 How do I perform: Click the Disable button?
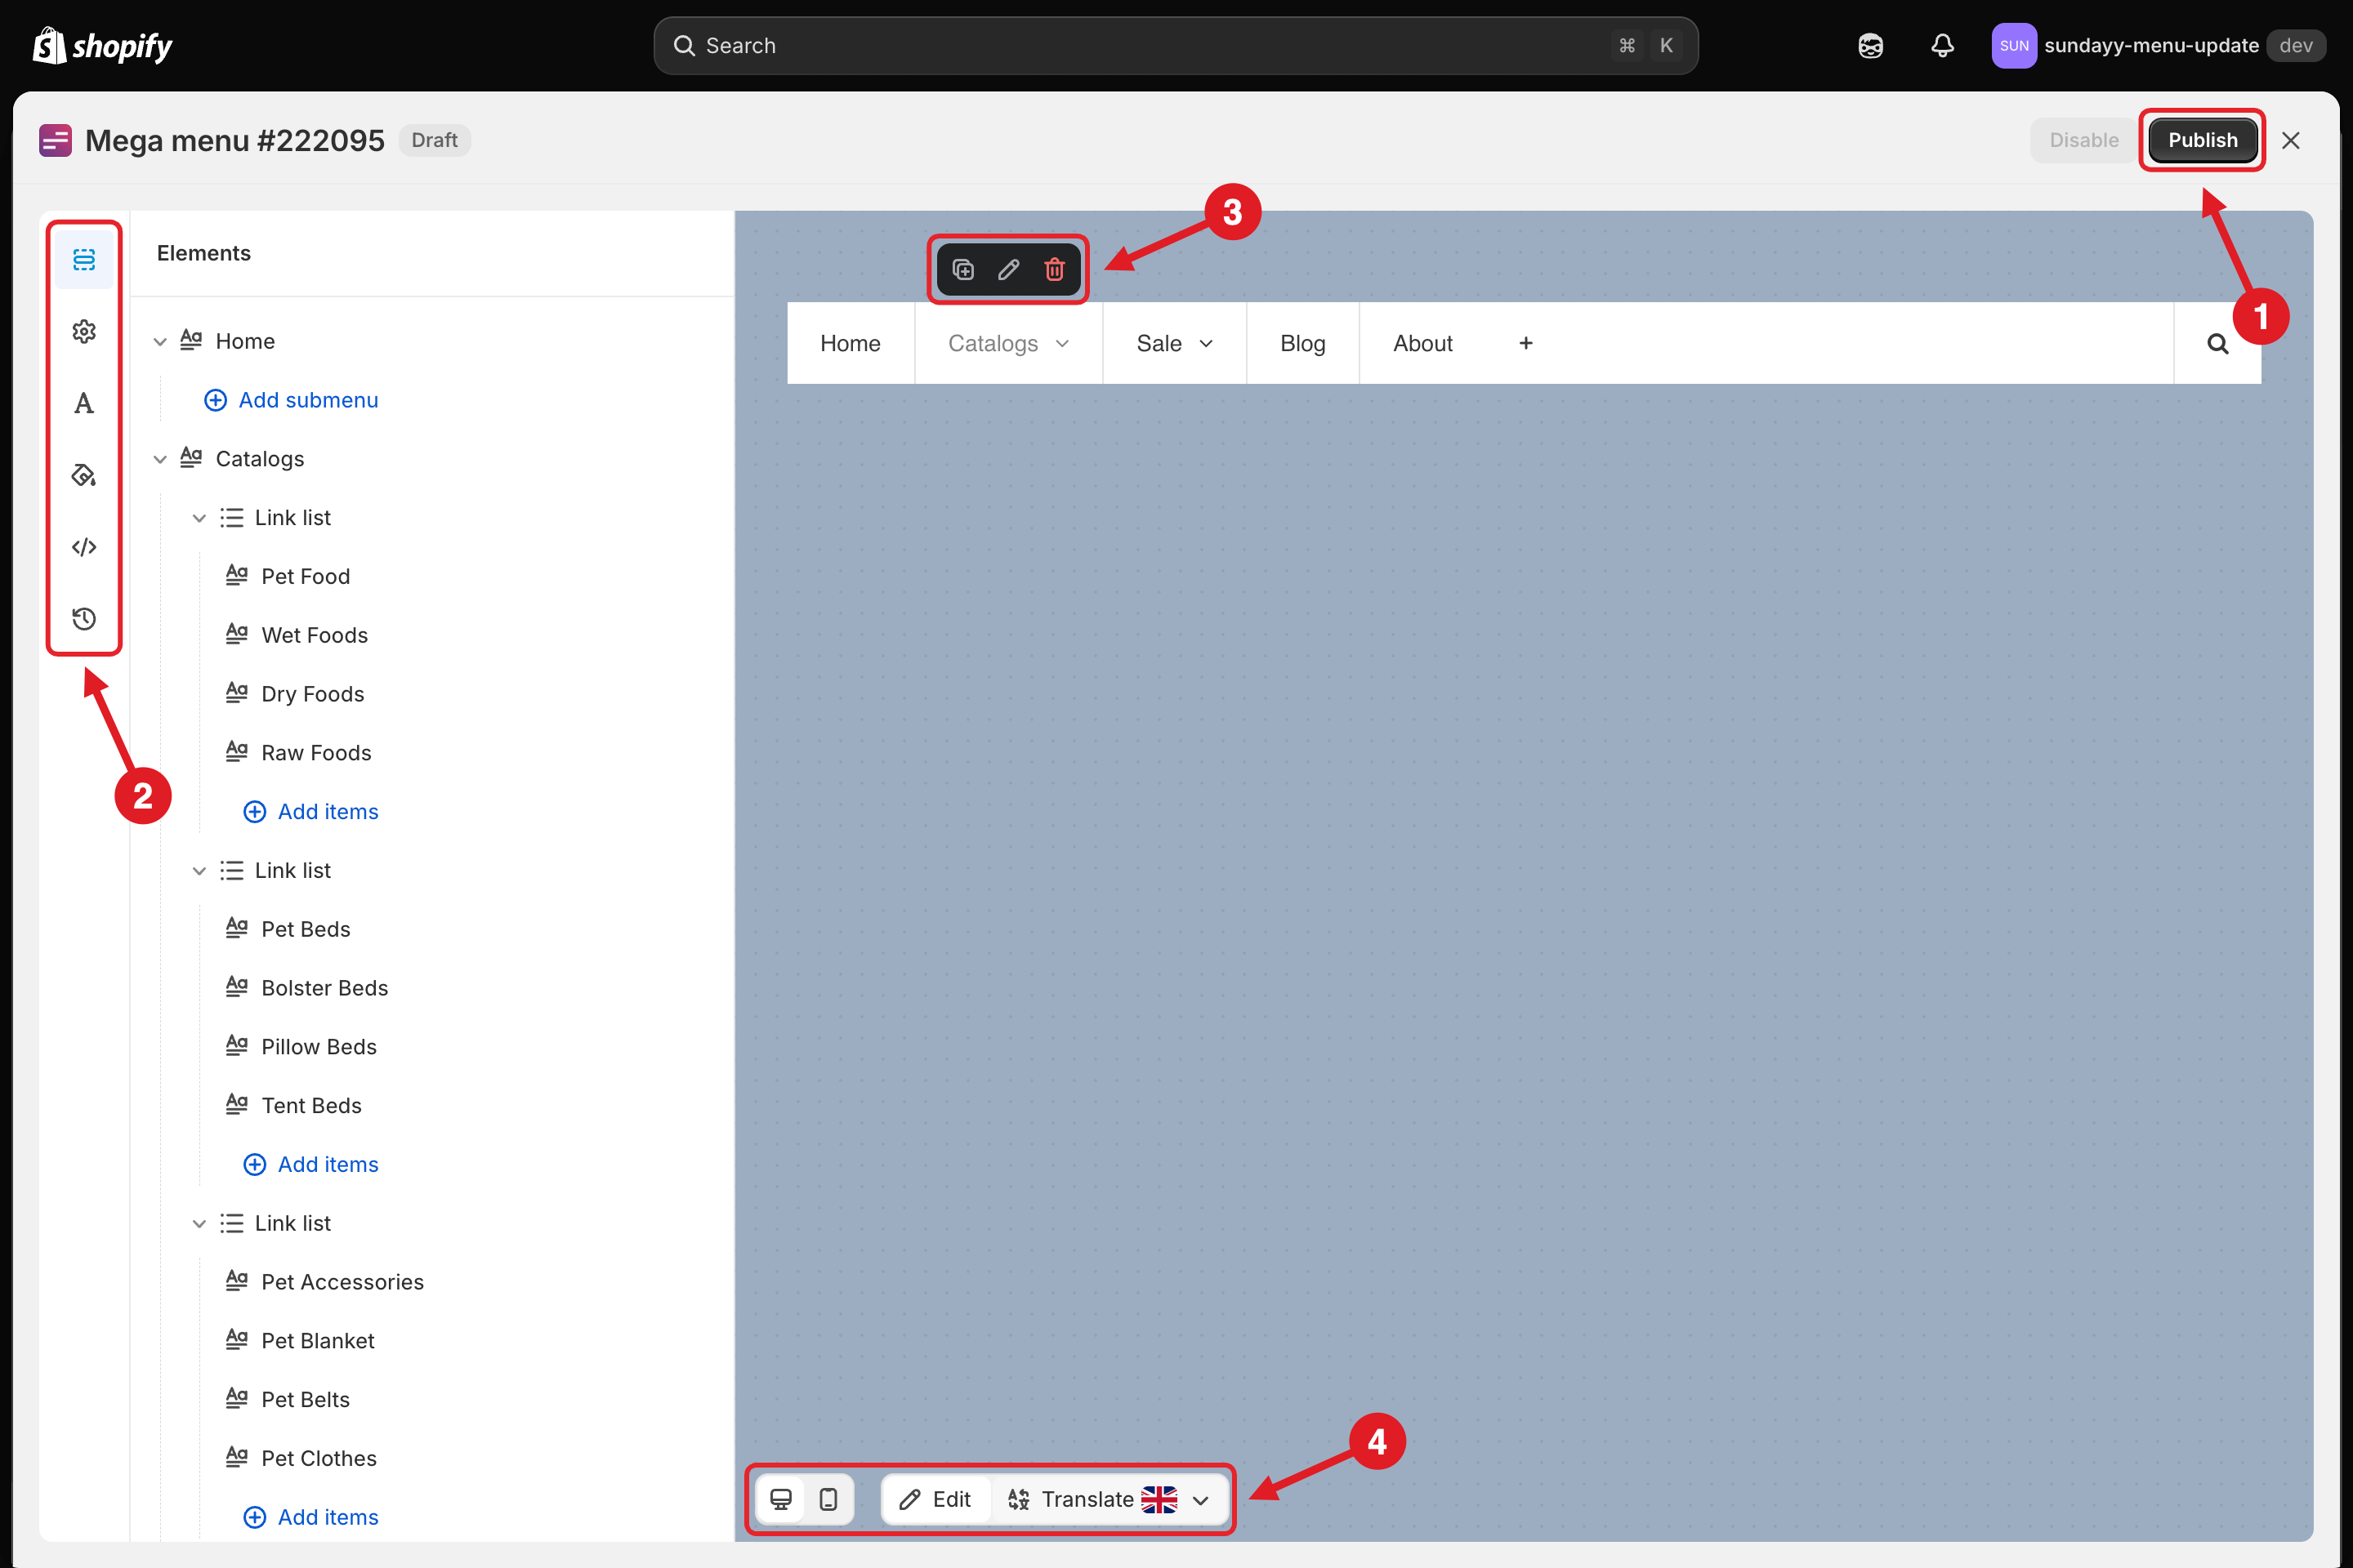[x=2084, y=140]
